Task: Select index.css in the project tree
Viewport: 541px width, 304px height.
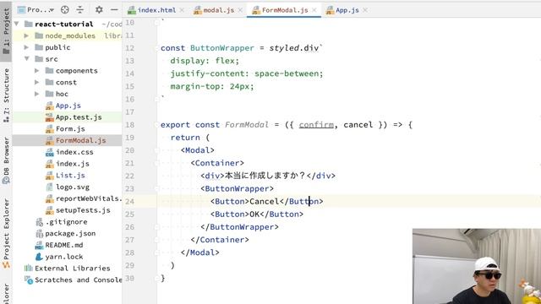Action: tap(74, 152)
